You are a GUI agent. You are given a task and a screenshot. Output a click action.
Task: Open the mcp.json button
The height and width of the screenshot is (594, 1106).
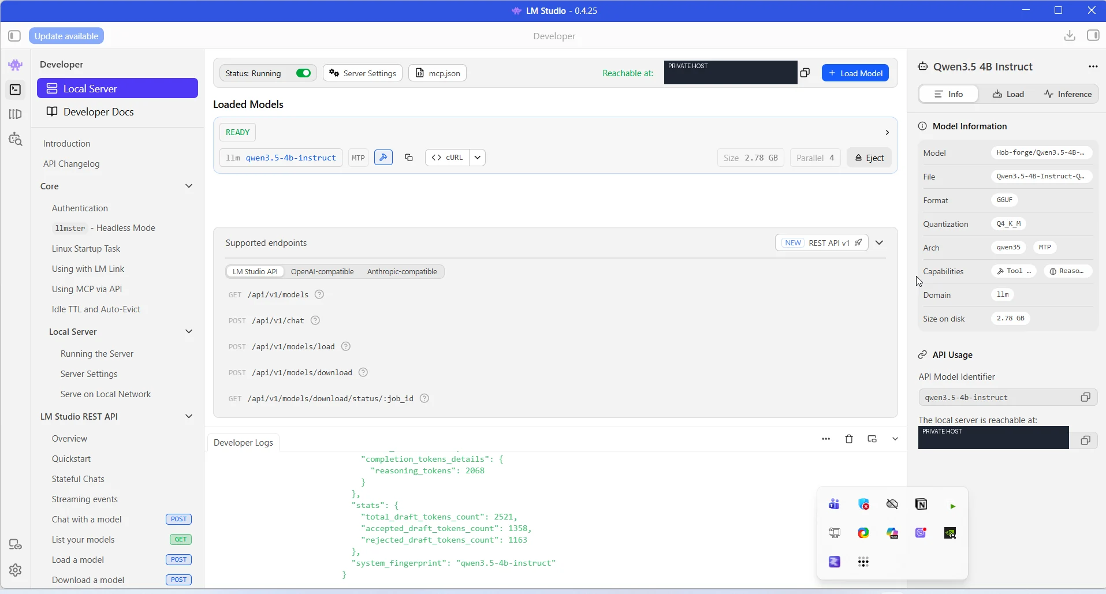(x=438, y=73)
